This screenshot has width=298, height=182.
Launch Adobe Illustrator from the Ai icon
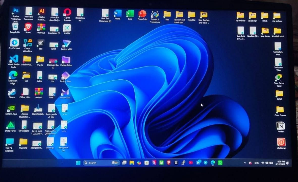41,14
